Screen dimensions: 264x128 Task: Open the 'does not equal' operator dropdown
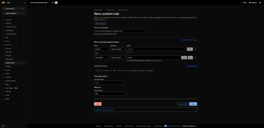[118, 49]
